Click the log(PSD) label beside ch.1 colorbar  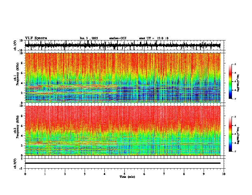tap(238, 83)
